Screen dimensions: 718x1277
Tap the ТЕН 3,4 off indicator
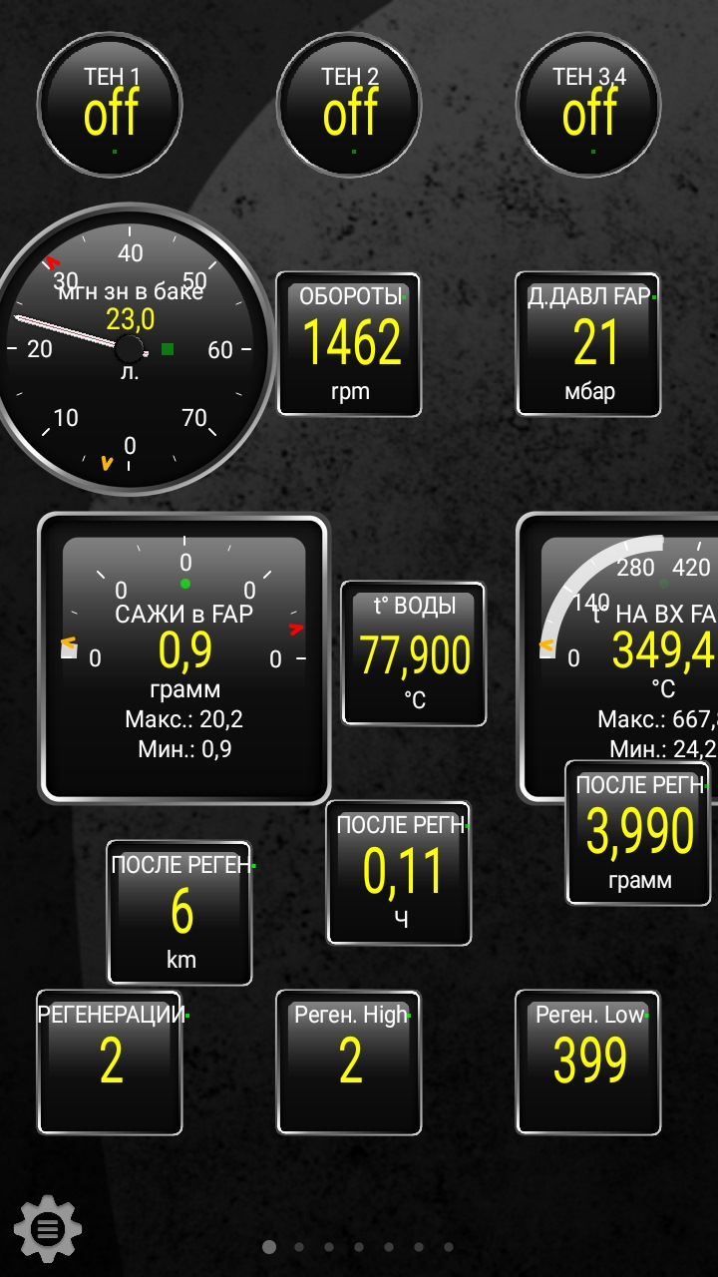pos(589,106)
